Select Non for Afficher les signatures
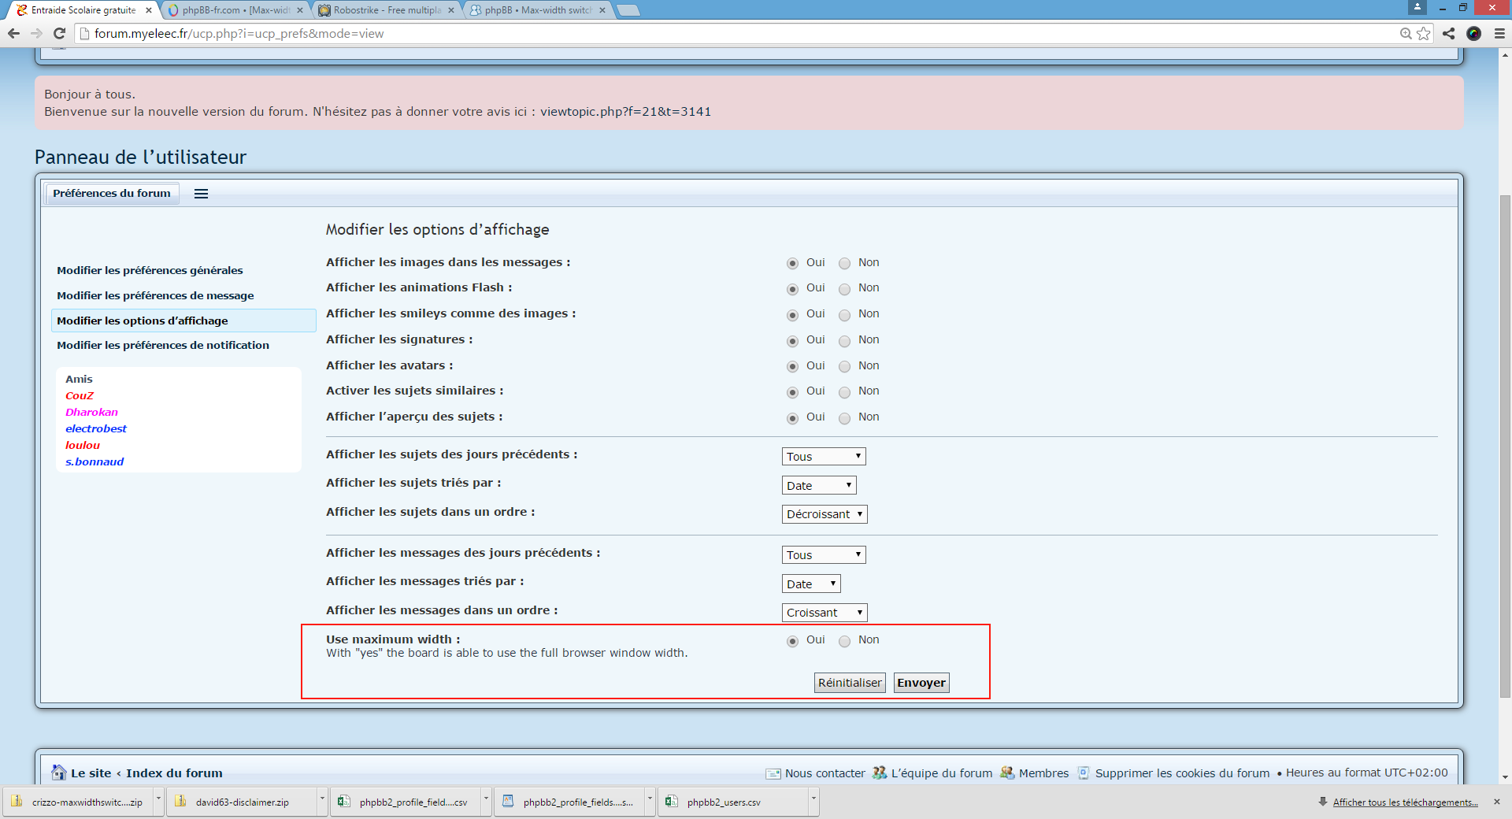This screenshot has height=819, width=1512. tap(844, 341)
